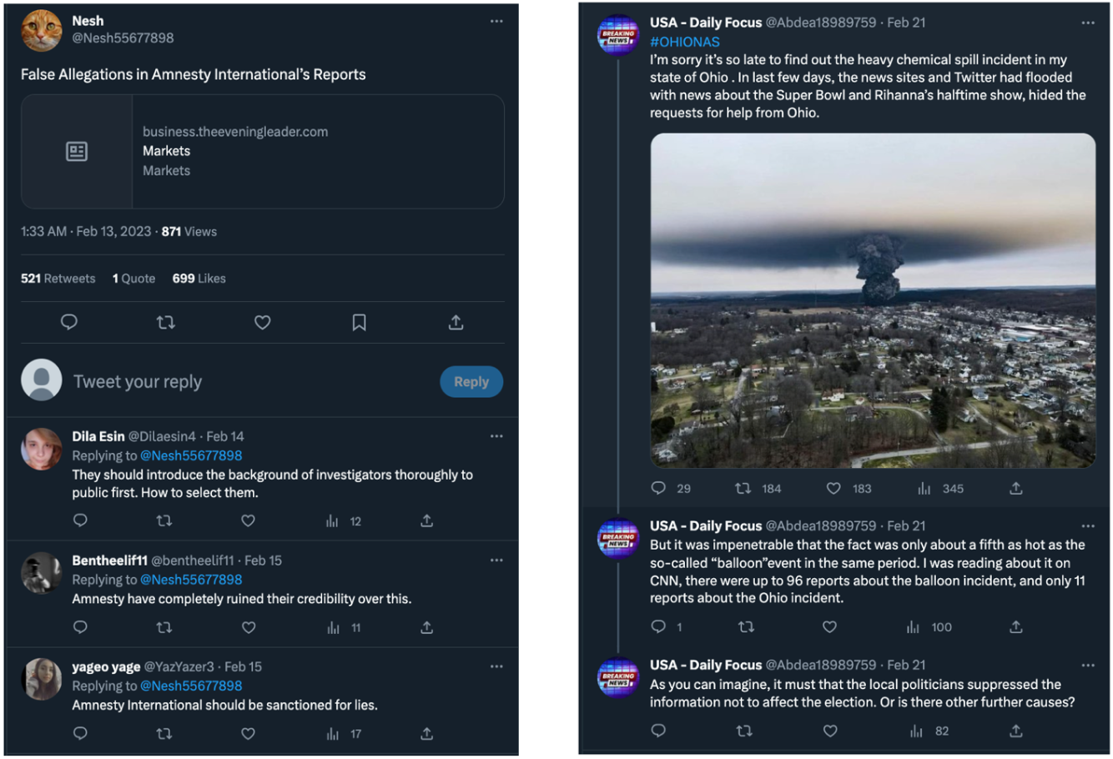Open more options on USA Daily Focus Ohio tweet
The width and height of the screenshot is (1113, 759).
[1088, 23]
